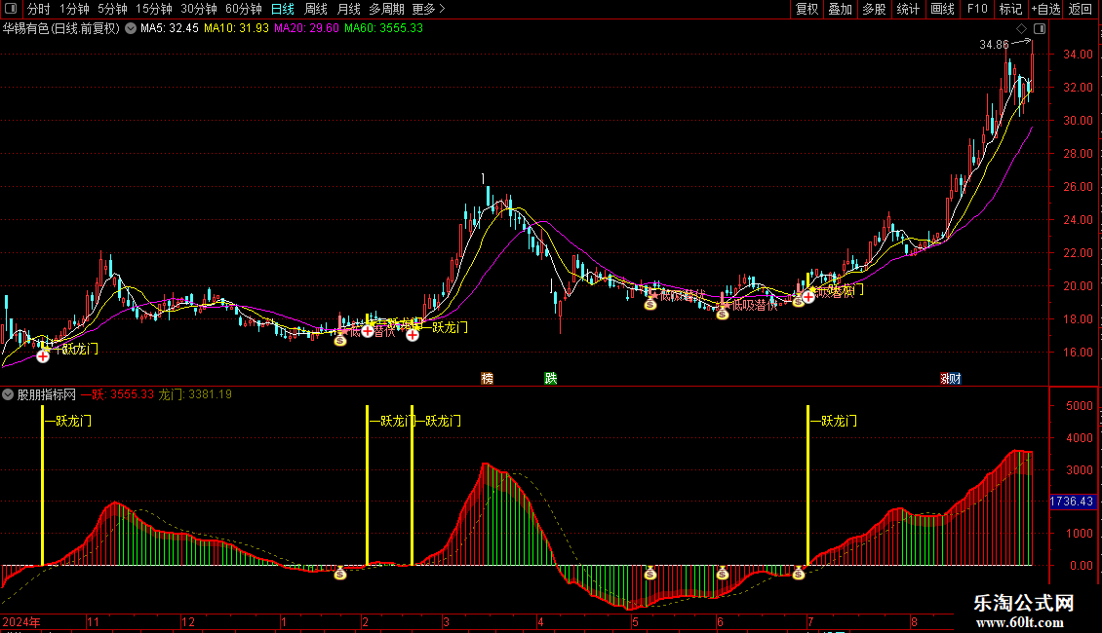1102x633 pixels.
Task: Click the 画线 drawing tools button
Action: pos(942,9)
